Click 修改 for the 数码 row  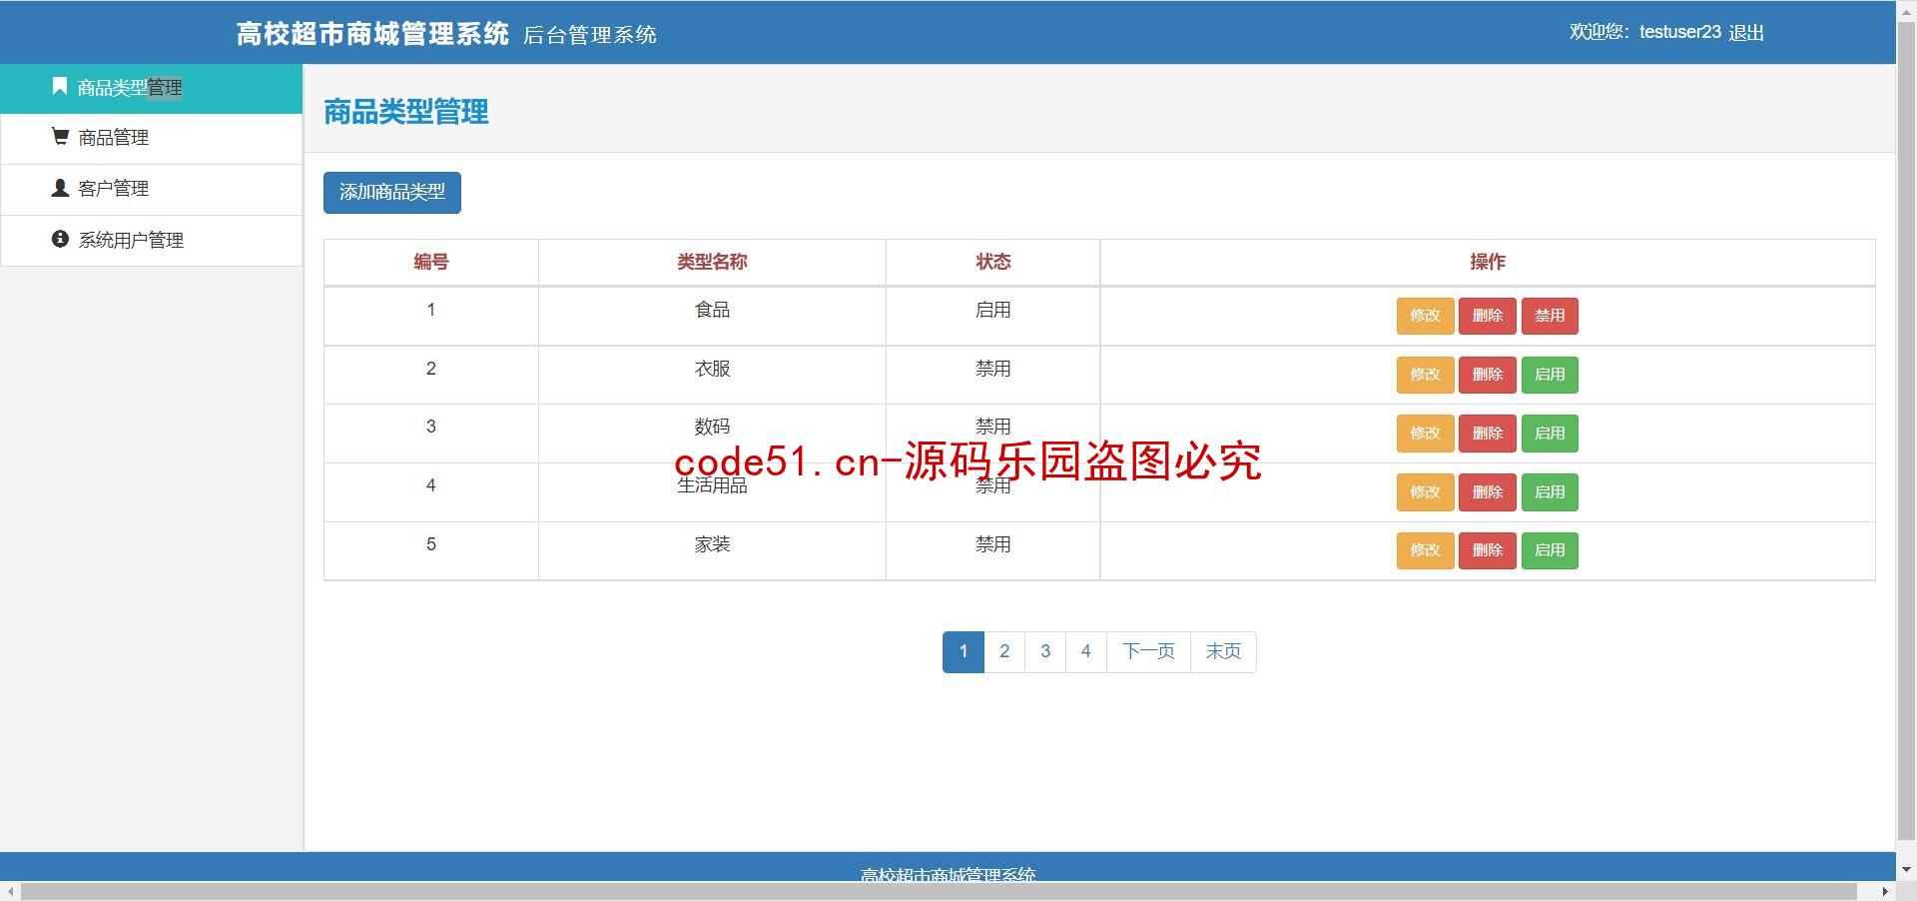pyautogui.click(x=1425, y=434)
